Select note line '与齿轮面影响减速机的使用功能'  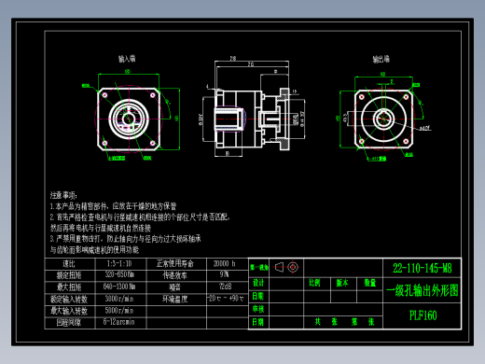pos(94,249)
